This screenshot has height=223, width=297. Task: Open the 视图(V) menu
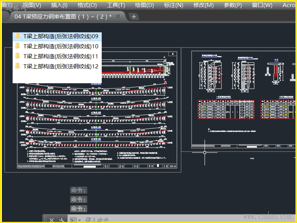click(x=32, y=5)
